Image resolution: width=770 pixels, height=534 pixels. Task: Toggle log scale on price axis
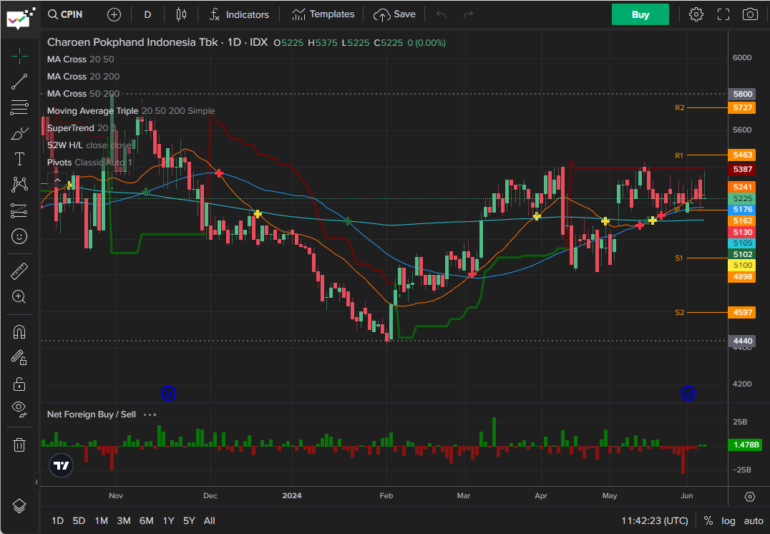click(728, 520)
